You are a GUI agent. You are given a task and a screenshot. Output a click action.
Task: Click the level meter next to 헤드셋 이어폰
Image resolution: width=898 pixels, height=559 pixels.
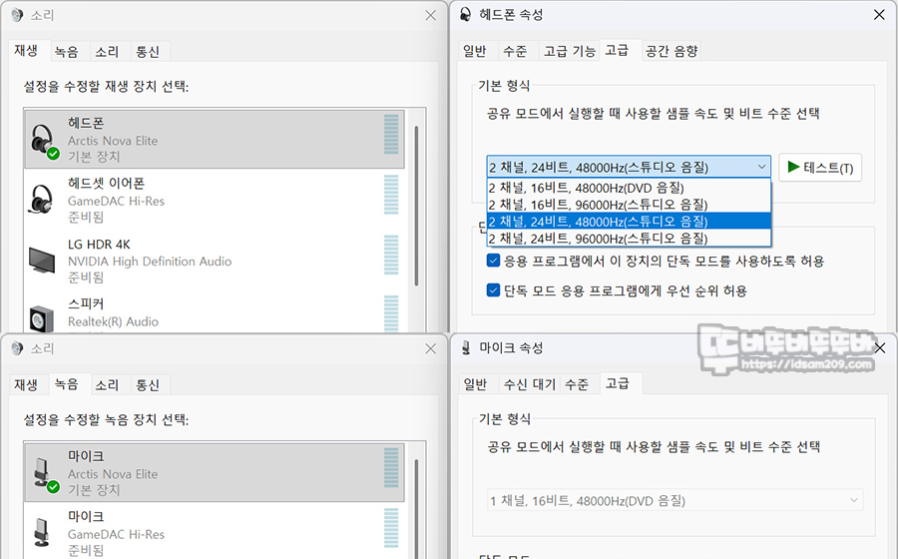tap(391, 195)
